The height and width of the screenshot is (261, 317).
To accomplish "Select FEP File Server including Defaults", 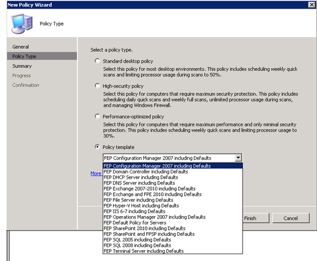I will coord(173,200).
